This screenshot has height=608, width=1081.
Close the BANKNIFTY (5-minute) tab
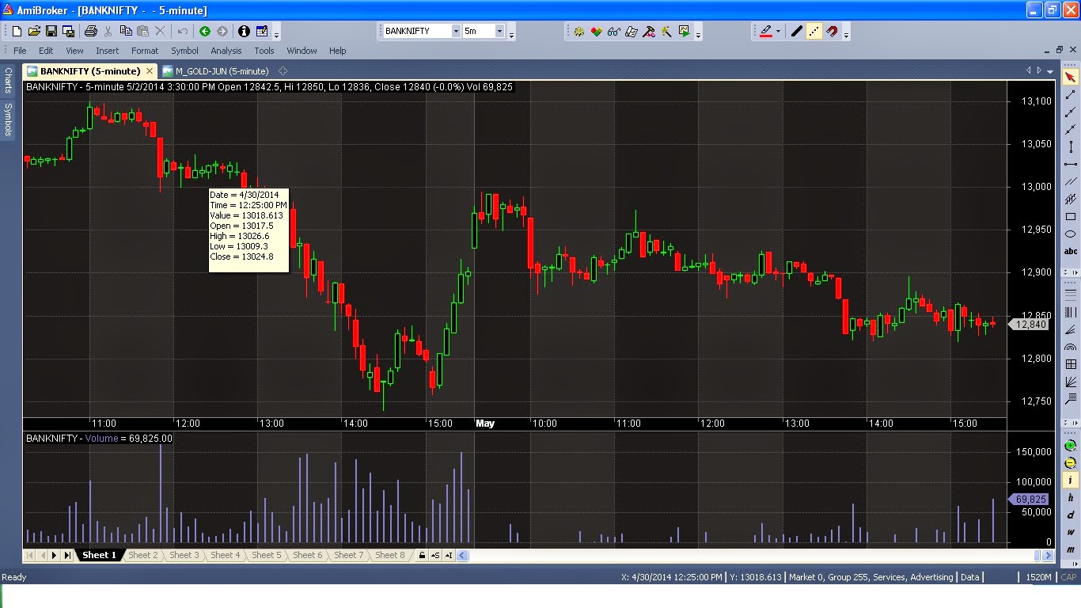(x=150, y=71)
